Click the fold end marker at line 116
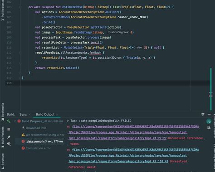 pyautogui.click(x=20, y=73)
